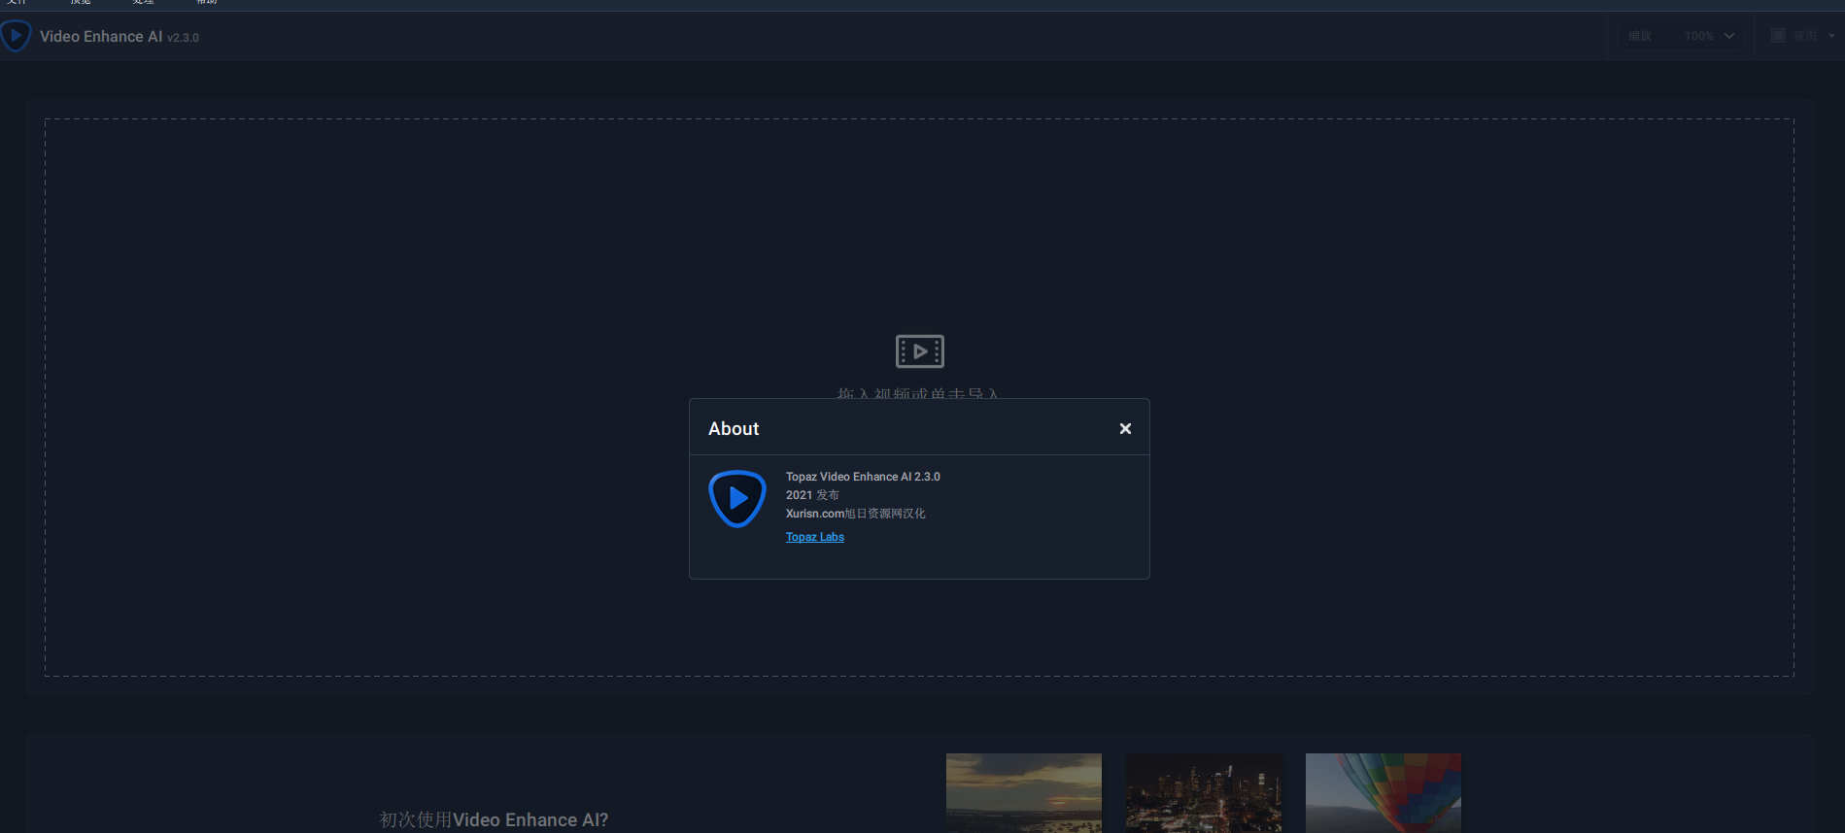Click the '2021 发布' release text
Image resolution: width=1845 pixels, height=833 pixels.
coord(812,495)
